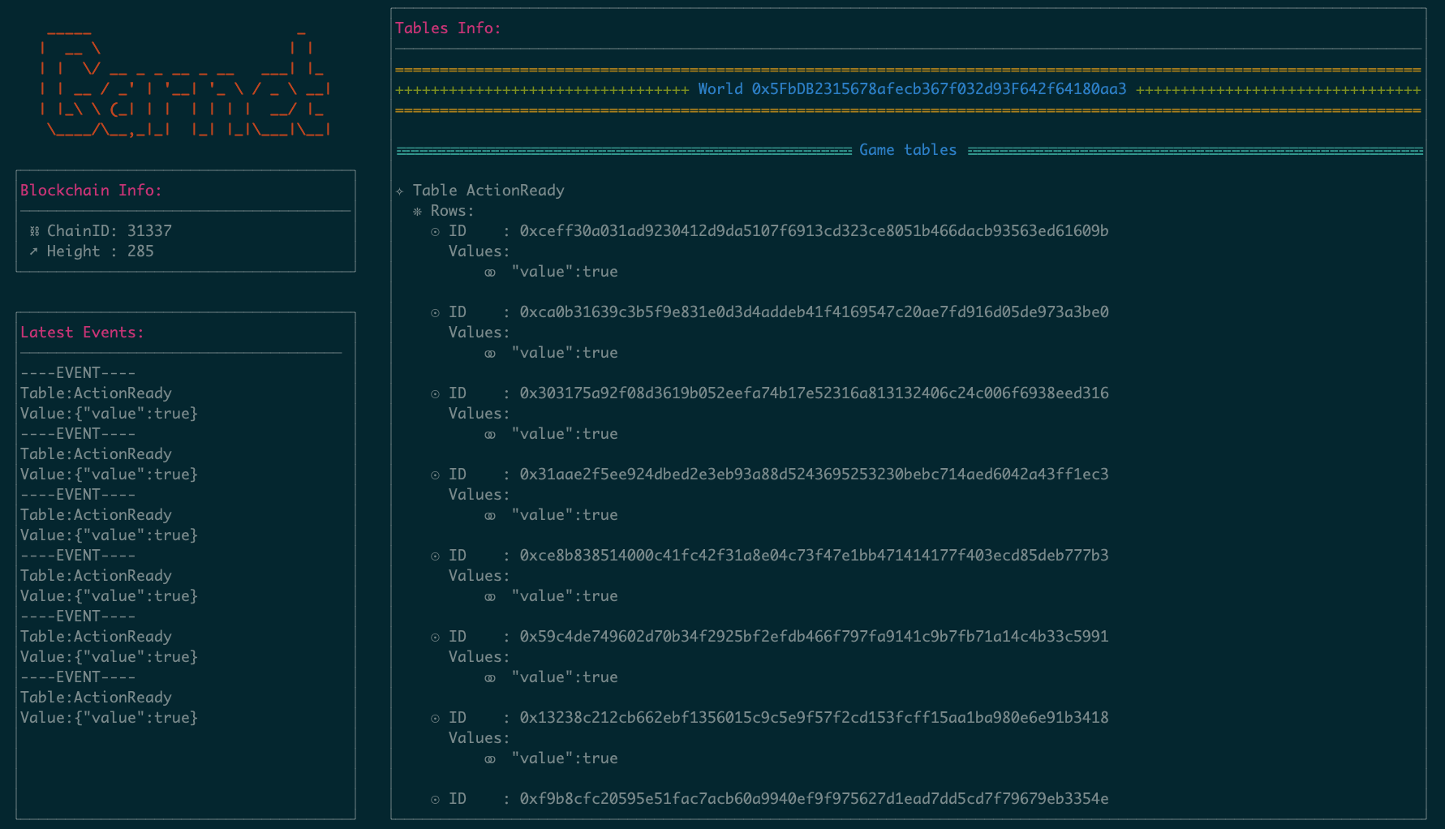
Task: Click the orange ASCII art logo
Action: pos(185,84)
